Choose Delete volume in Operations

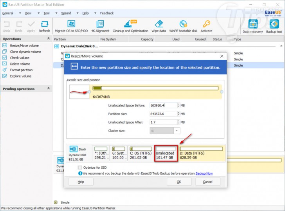(20, 64)
